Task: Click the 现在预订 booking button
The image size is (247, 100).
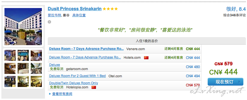Action: click(x=226, y=82)
